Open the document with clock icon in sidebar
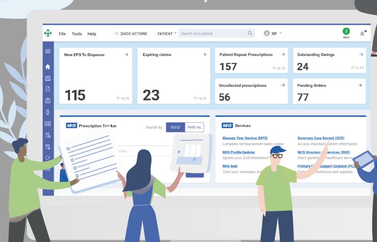Screen dimensions: 377x242 click(x=48, y=135)
